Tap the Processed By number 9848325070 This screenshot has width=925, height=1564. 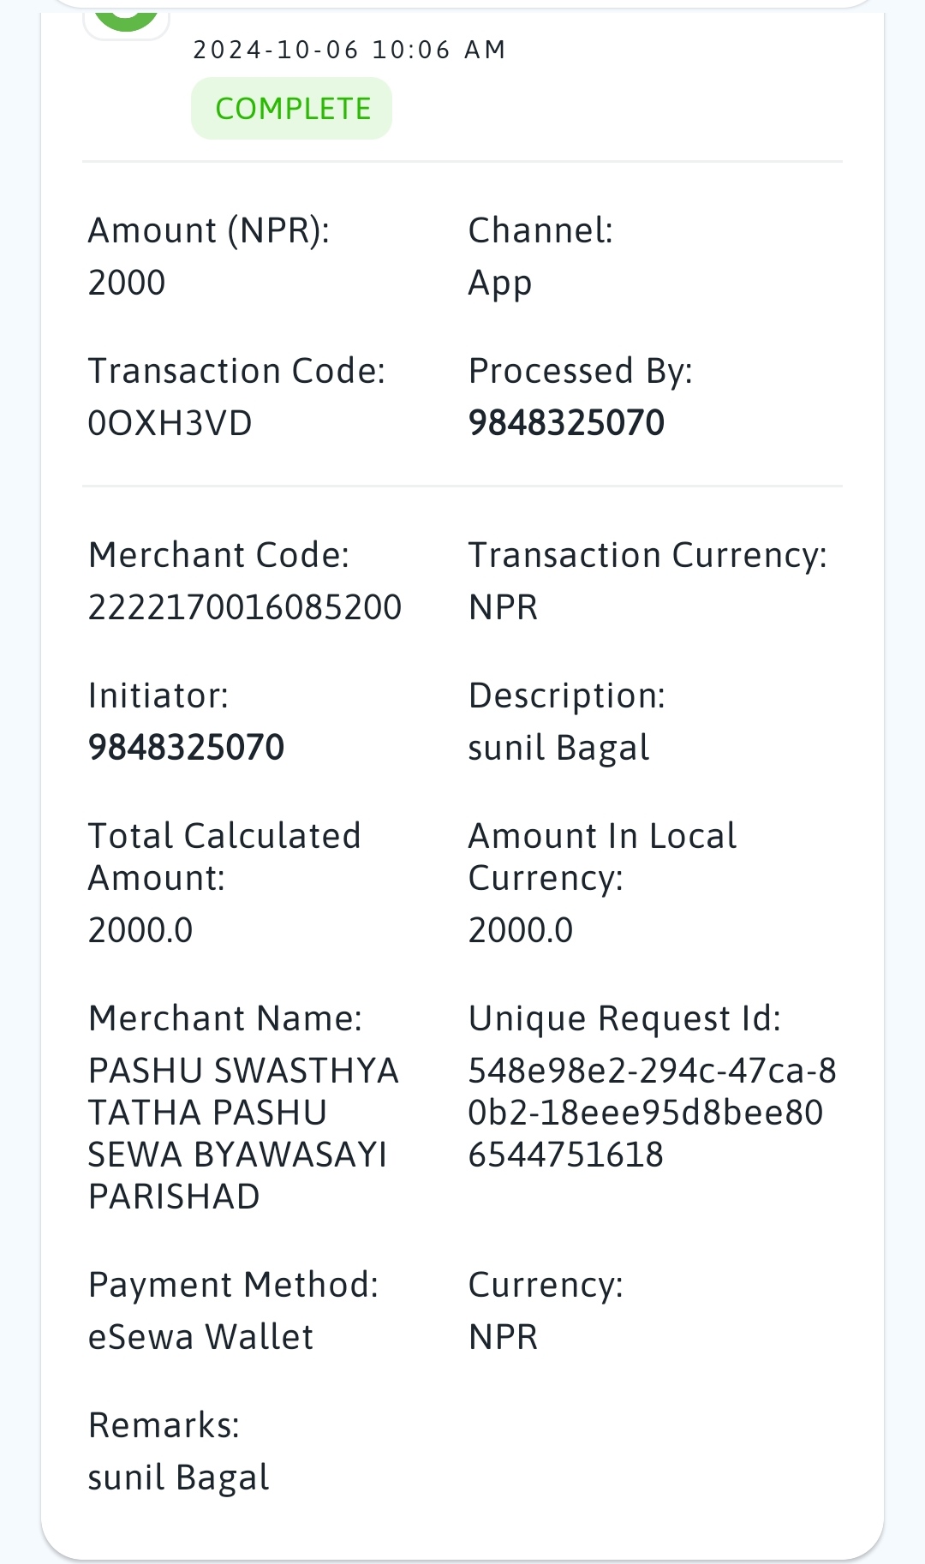566,423
